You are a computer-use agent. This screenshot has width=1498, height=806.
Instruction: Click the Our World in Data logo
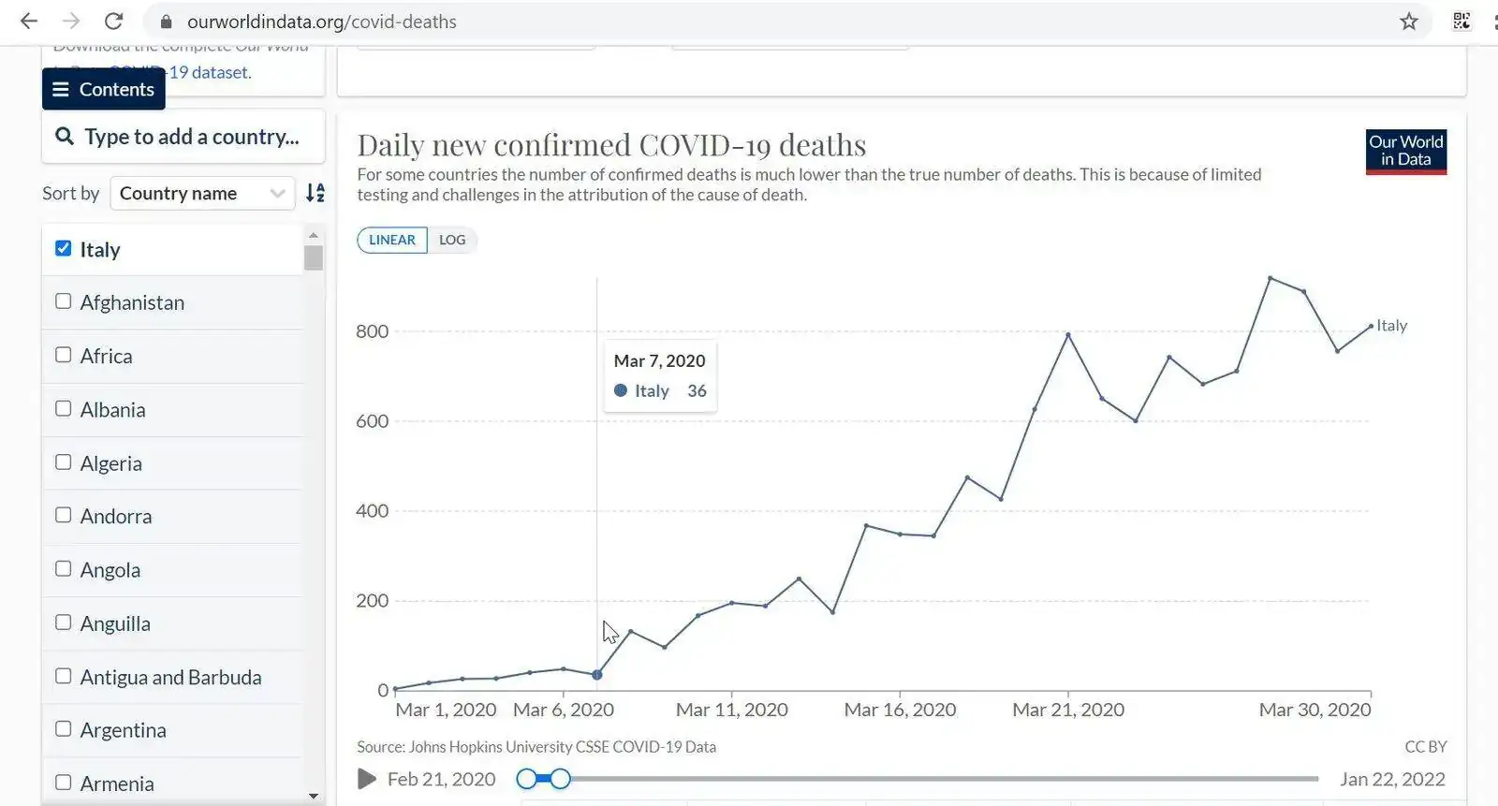[1405, 152]
